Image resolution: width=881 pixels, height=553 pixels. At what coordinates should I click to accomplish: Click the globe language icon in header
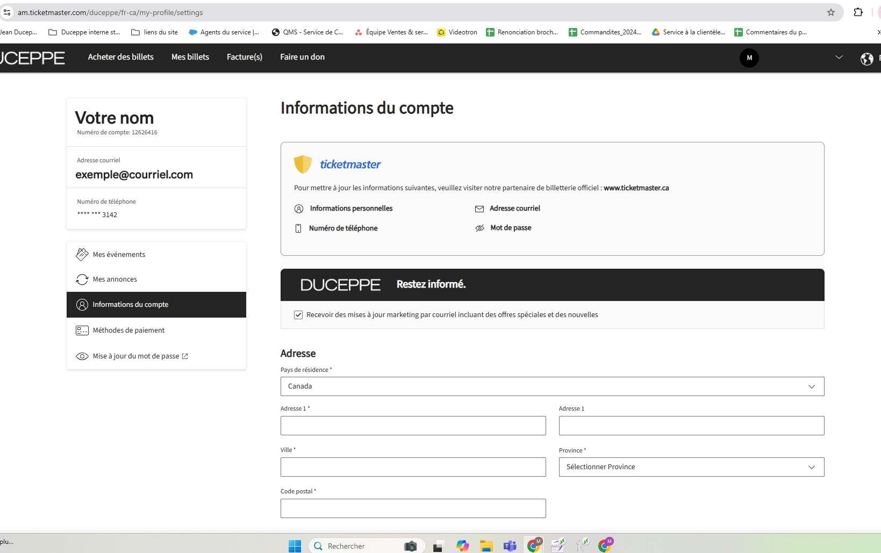click(866, 59)
